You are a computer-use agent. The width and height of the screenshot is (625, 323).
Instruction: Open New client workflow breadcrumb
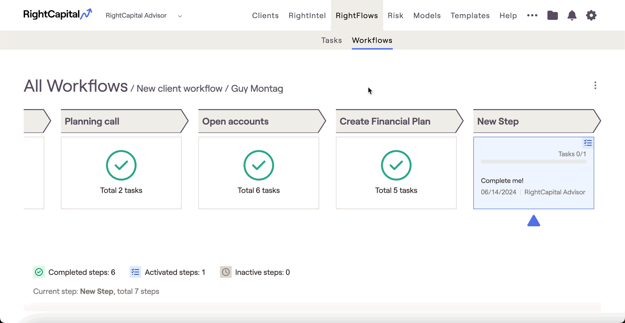tap(179, 89)
